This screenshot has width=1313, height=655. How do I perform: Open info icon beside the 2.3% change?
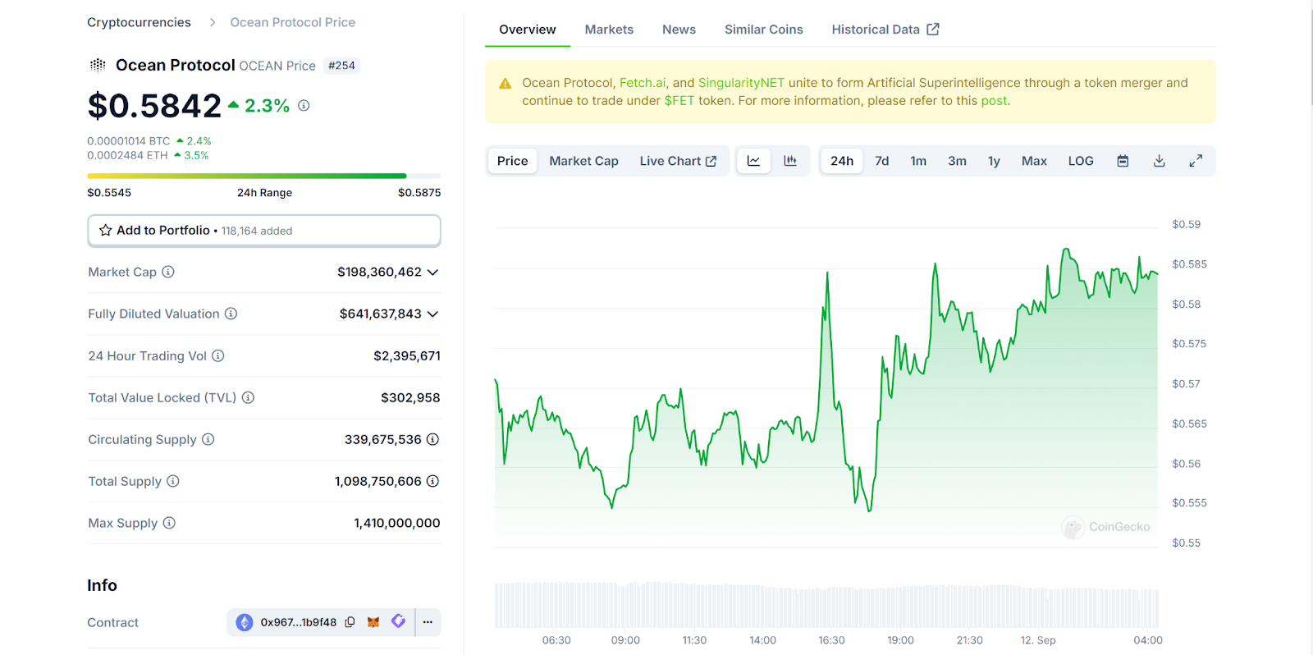pyautogui.click(x=304, y=105)
